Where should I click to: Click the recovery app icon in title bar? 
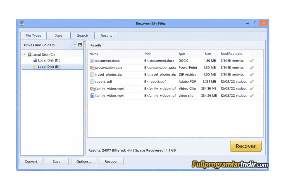tap(22, 23)
